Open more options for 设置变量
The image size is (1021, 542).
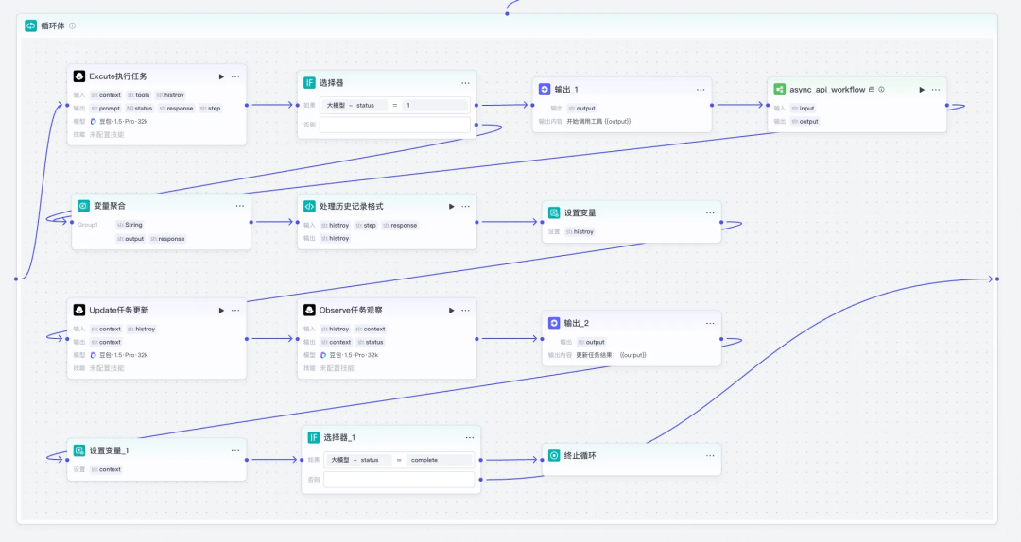point(710,212)
